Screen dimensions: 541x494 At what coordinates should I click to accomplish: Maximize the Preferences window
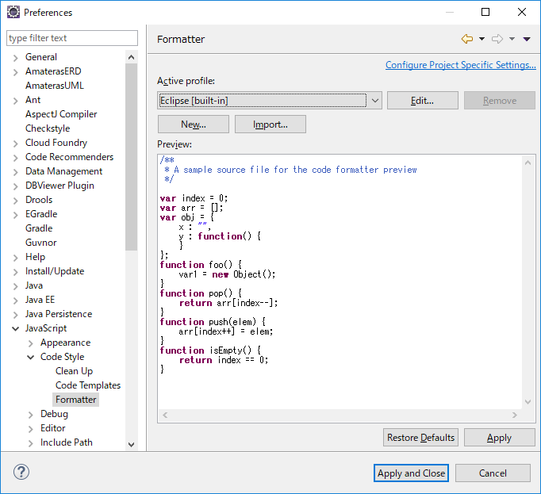click(485, 12)
